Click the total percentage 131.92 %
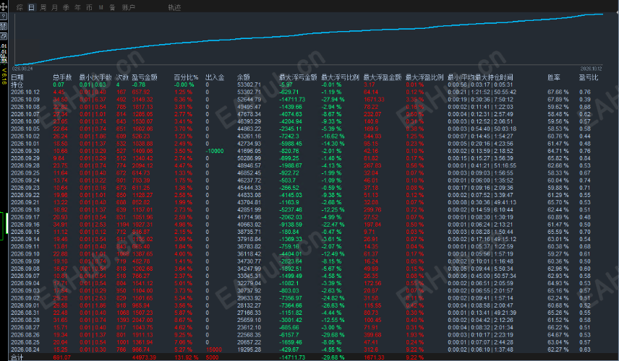619x361 pixels. [187, 357]
